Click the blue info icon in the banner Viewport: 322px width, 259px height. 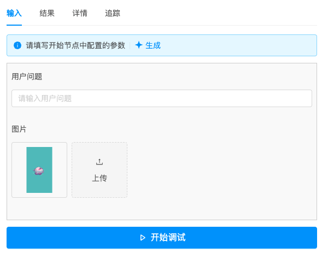17,45
